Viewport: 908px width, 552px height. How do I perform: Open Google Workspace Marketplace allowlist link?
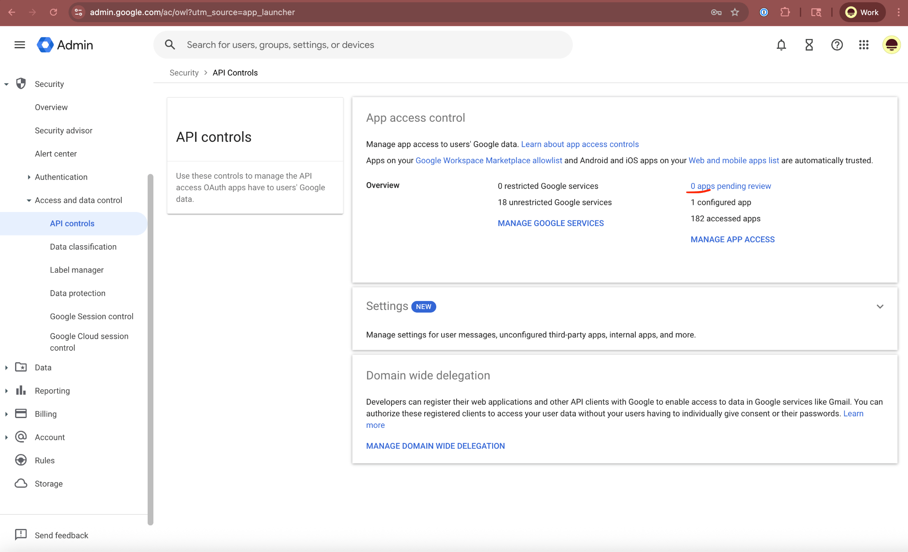point(489,161)
